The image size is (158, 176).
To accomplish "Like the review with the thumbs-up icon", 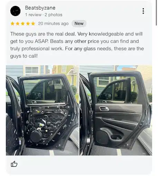I will pos(14,164).
